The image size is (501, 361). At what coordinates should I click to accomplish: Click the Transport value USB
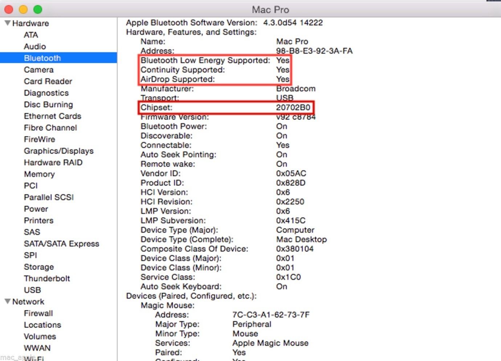point(285,98)
